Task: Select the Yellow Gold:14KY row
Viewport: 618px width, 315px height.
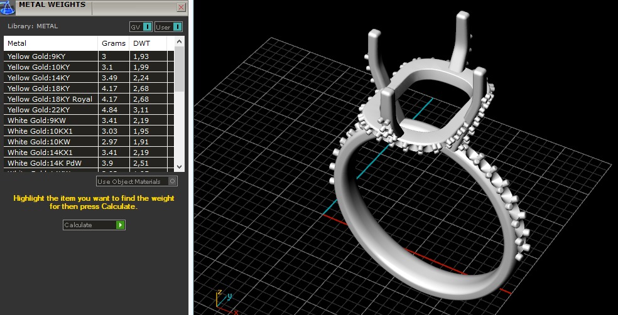Action: 89,78
